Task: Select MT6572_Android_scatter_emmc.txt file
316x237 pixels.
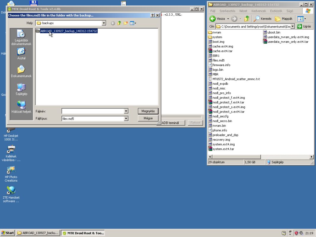Action: [x=234, y=79]
